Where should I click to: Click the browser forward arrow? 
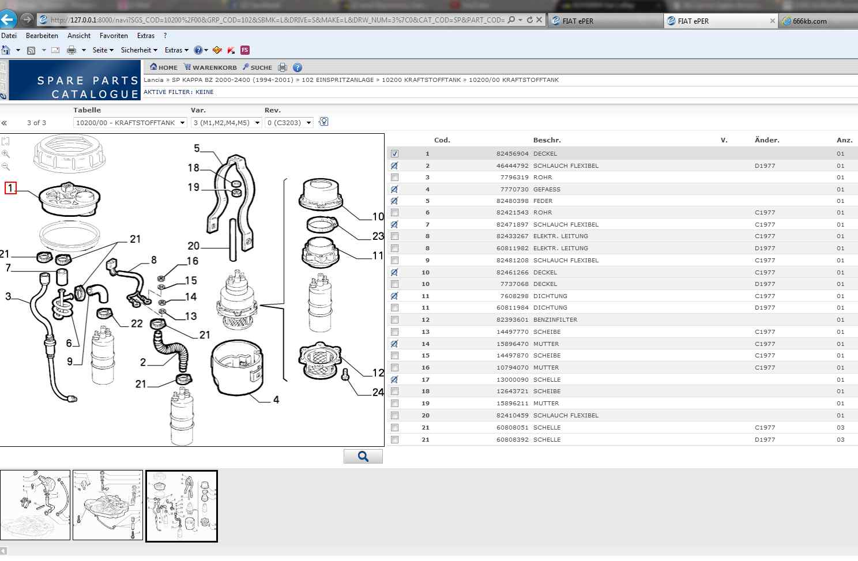[x=27, y=20]
